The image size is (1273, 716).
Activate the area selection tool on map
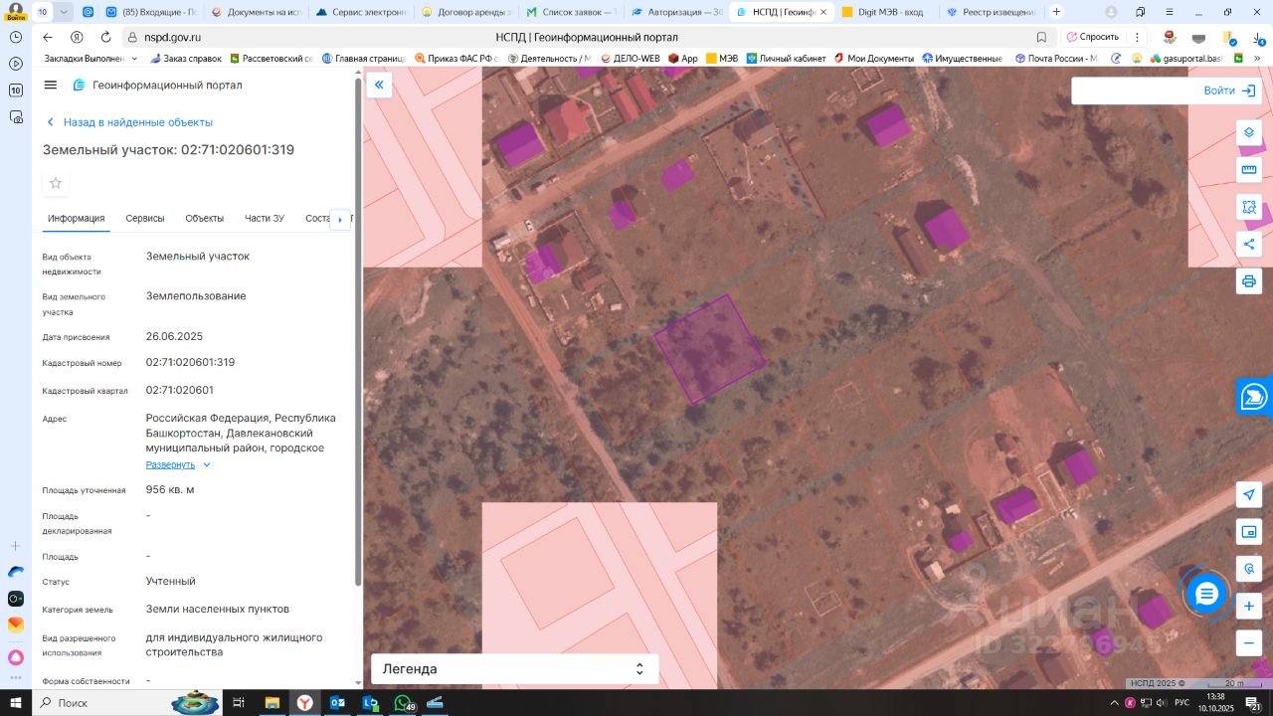pyautogui.click(x=1249, y=208)
